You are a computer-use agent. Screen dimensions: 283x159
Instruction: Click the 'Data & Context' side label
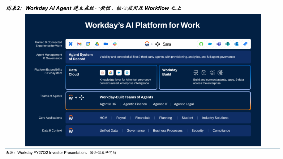[52, 130]
